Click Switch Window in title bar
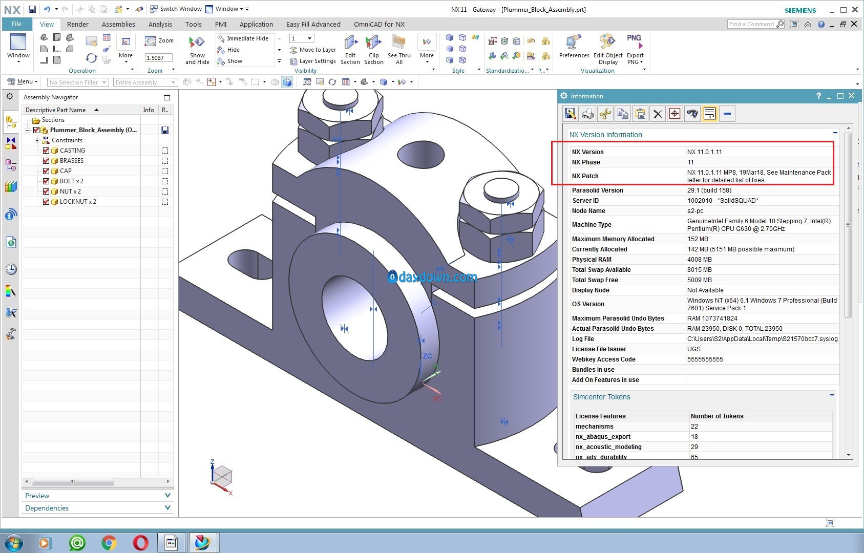This screenshot has height=553, width=864. coord(176,9)
